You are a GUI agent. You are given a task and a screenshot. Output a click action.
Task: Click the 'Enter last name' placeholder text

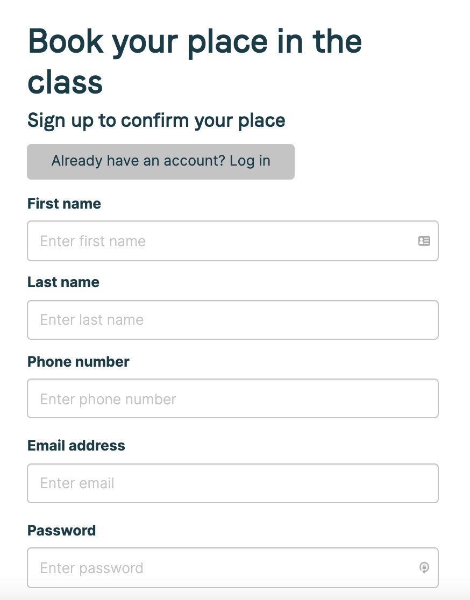pos(91,320)
